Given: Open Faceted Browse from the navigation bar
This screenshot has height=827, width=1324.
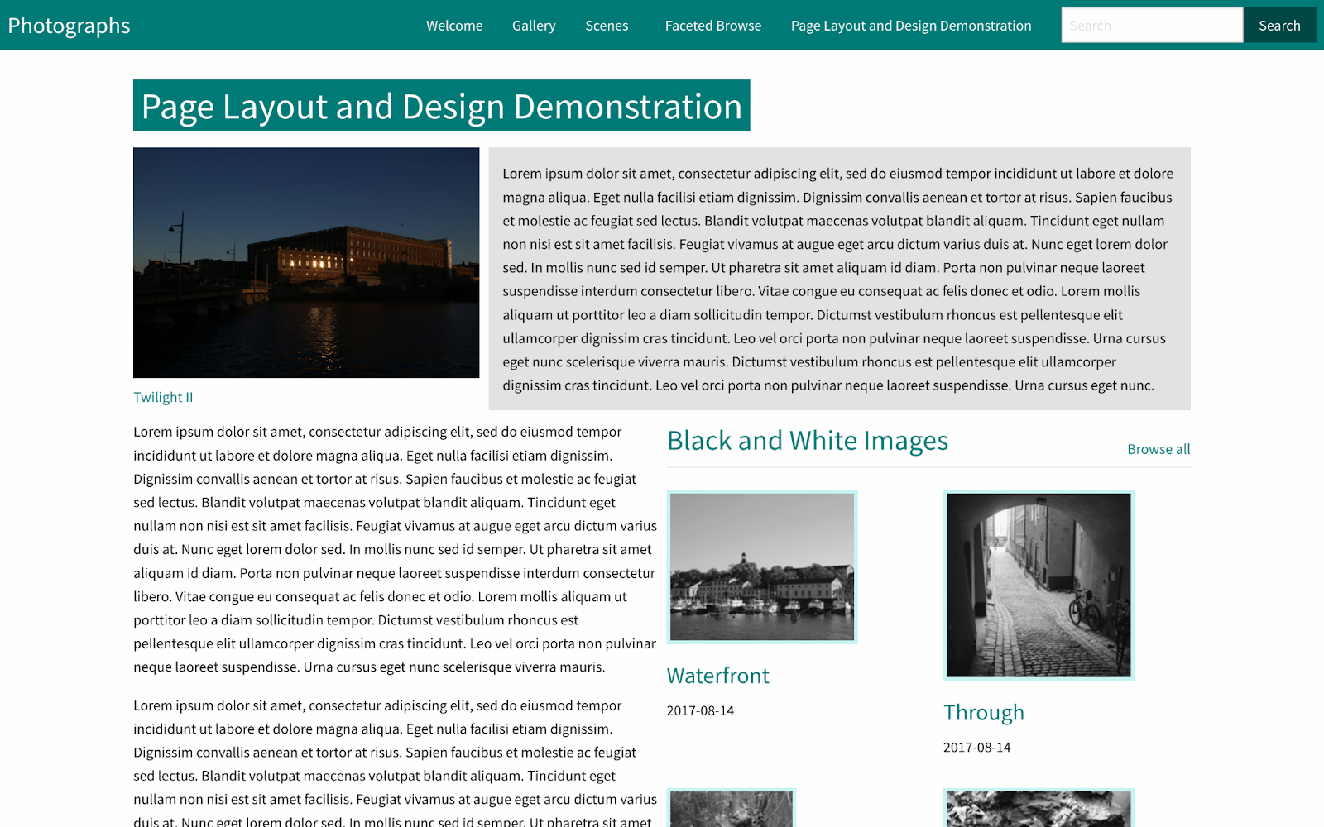Looking at the screenshot, I should (x=713, y=26).
